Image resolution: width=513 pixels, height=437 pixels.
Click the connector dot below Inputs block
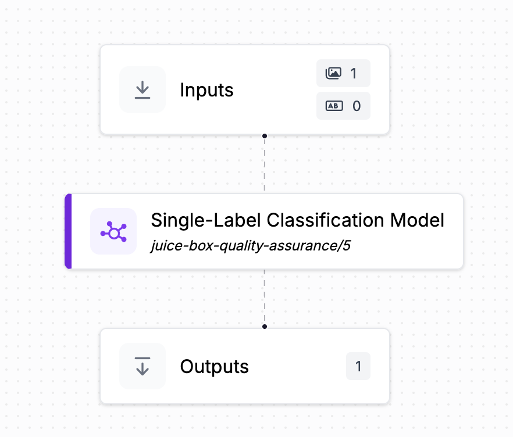coord(265,136)
